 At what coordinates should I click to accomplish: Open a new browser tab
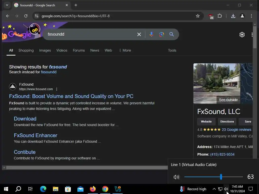pyautogui.click(x=76, y=5)
